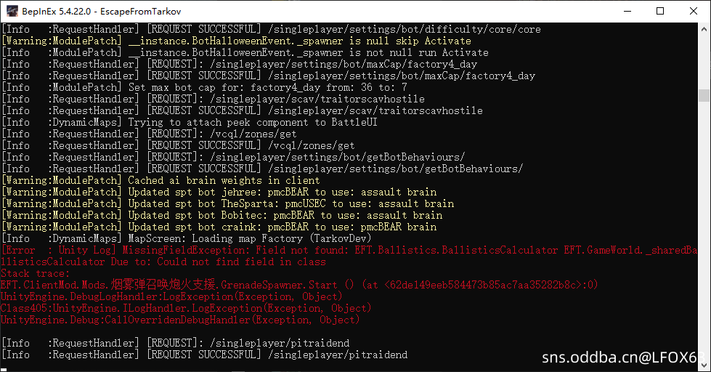Close the BepInEx console window

point(694,12)
